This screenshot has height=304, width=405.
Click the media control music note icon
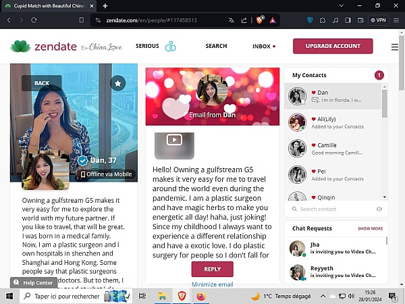point(335,20)
